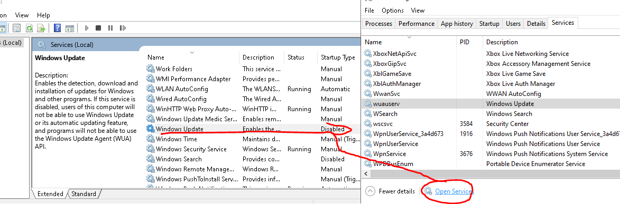Switch to the Users tab

click(513, 24)
